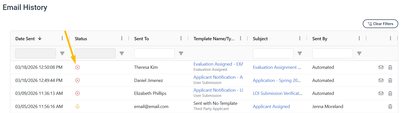Open Status column options menu
Screen dimensions: 405x113
(122, 38)
